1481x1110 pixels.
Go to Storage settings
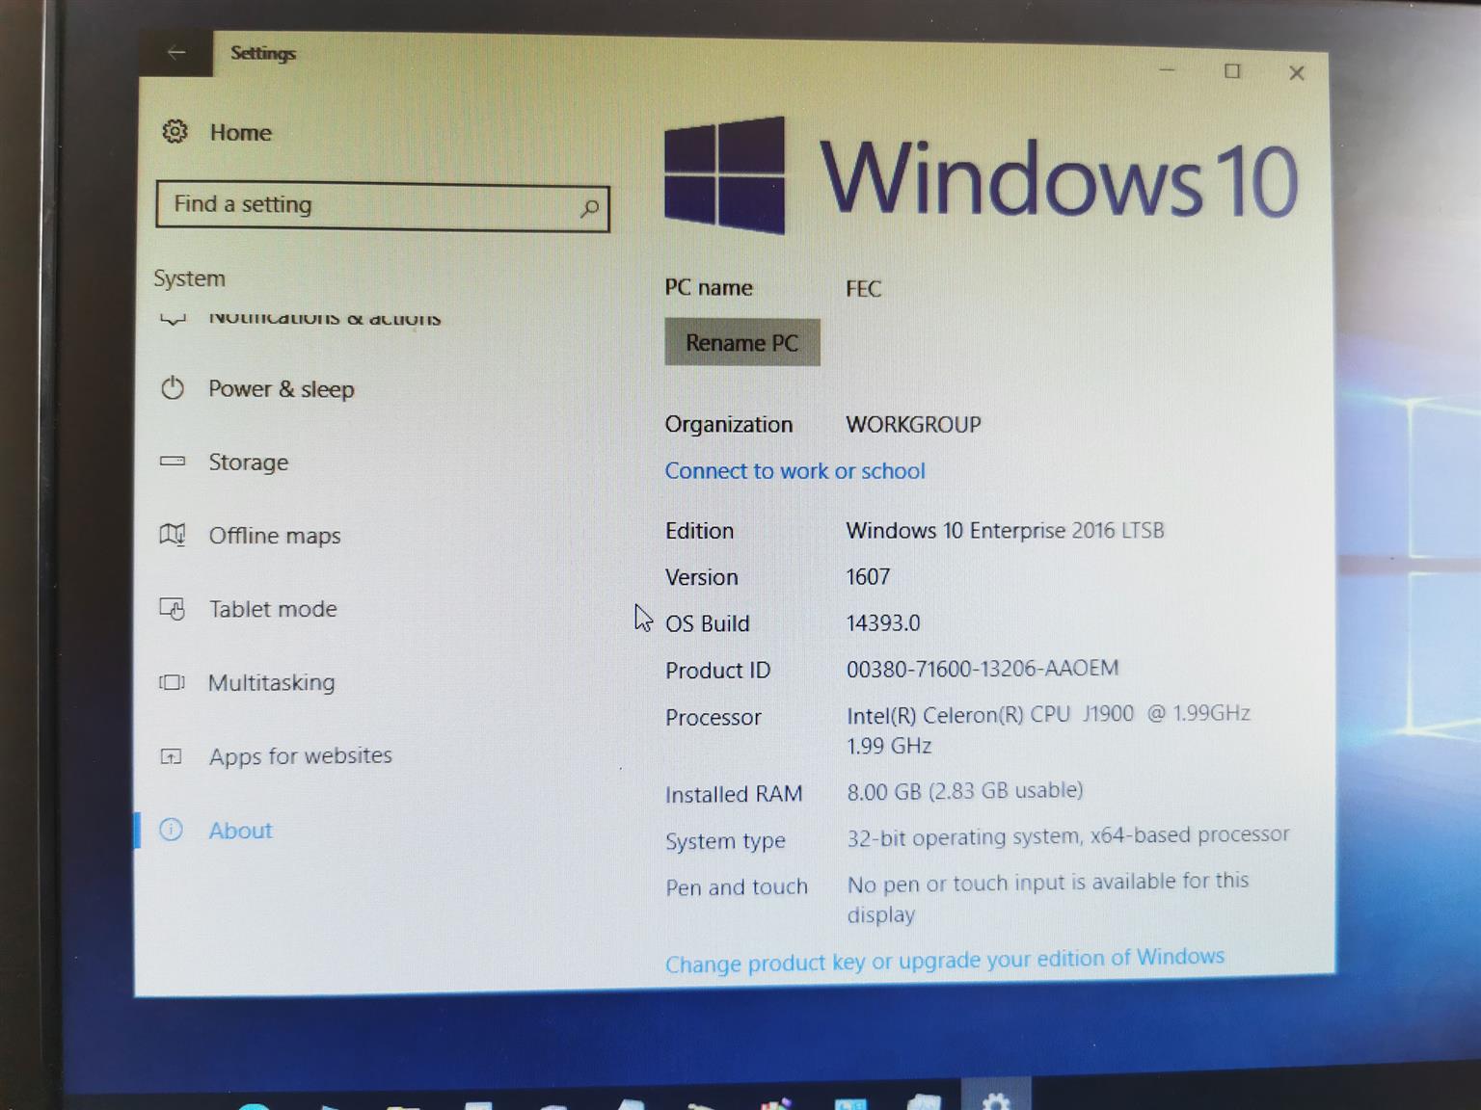pyautogui.click(x=248, y=462)
